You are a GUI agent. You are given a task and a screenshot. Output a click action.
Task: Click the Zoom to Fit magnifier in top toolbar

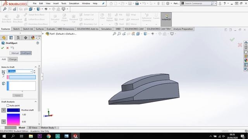click(x=5, y=9)
